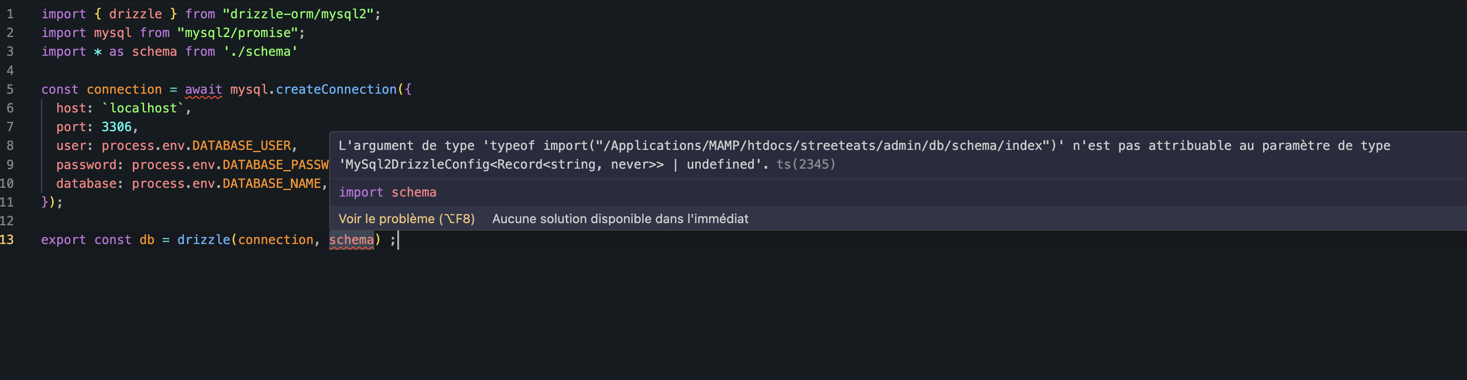This screenshot has width=1467, height=380.
Task: Click 'Aucune solution disponible dans l'immédiat' text
Action: pos(620,219)
